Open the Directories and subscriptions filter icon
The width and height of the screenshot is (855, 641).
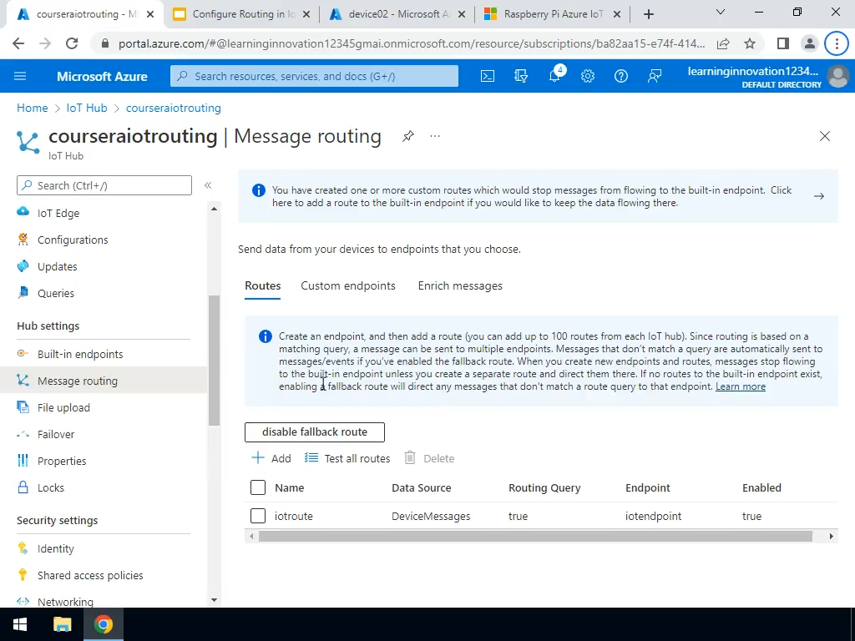521,76
